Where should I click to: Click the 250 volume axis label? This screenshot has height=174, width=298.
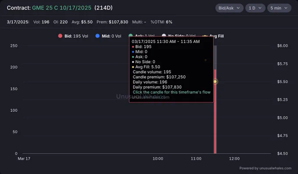pyautogui.click(x=14, y=46)
